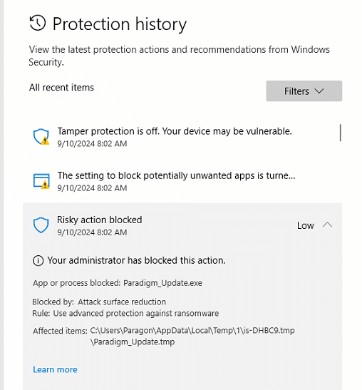Select the Risky action blocked title
Viewport: 362px width, 390px height.
[x=100, y=220]
